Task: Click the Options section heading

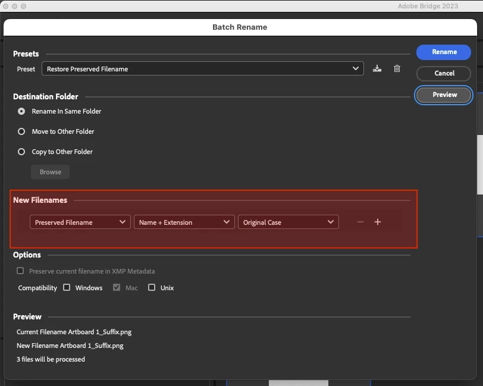Action: tap(27, 255)
